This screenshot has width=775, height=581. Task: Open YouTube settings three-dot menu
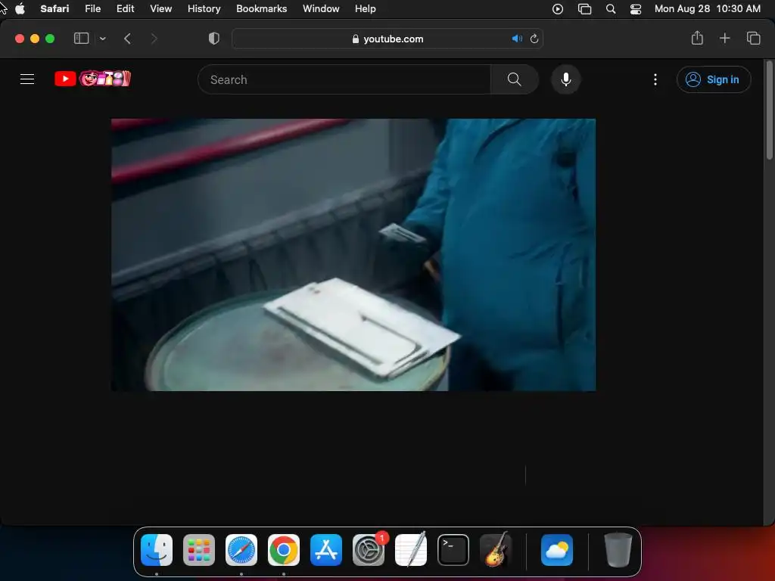point(655,79)
